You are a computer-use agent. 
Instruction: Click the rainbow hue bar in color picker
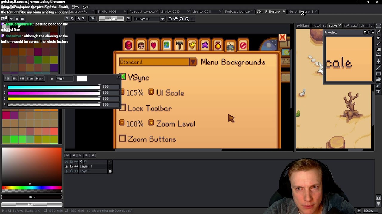[x=32, y=188]
